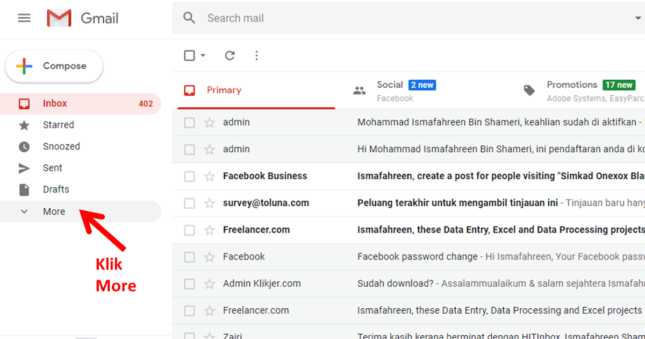The image size is (645, 339).
Task: Click the Snoozed clock icon
Action: 24,146
